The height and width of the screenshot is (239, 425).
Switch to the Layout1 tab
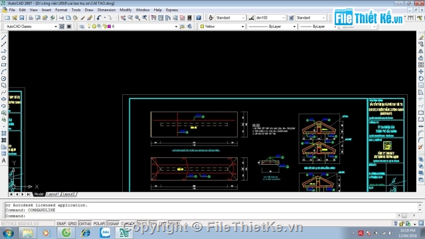pos(53,195)
